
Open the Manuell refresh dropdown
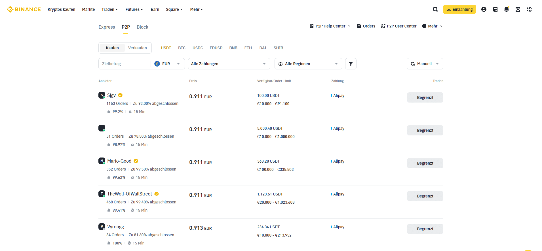click(x=425, y=64)
